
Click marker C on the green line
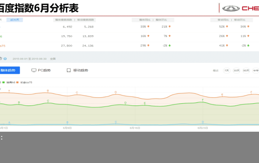click(x=48, y=101)
